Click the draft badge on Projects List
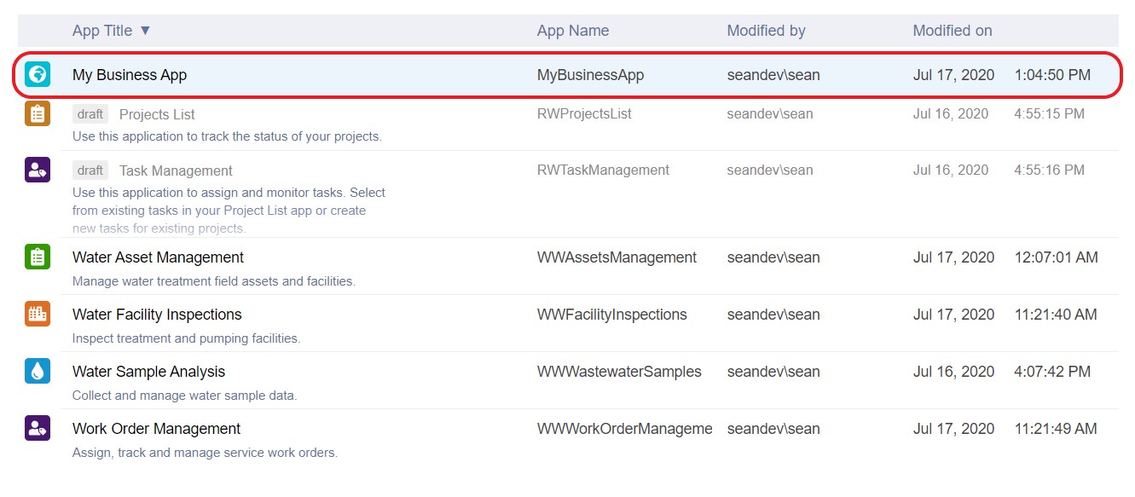 (90, 114)
